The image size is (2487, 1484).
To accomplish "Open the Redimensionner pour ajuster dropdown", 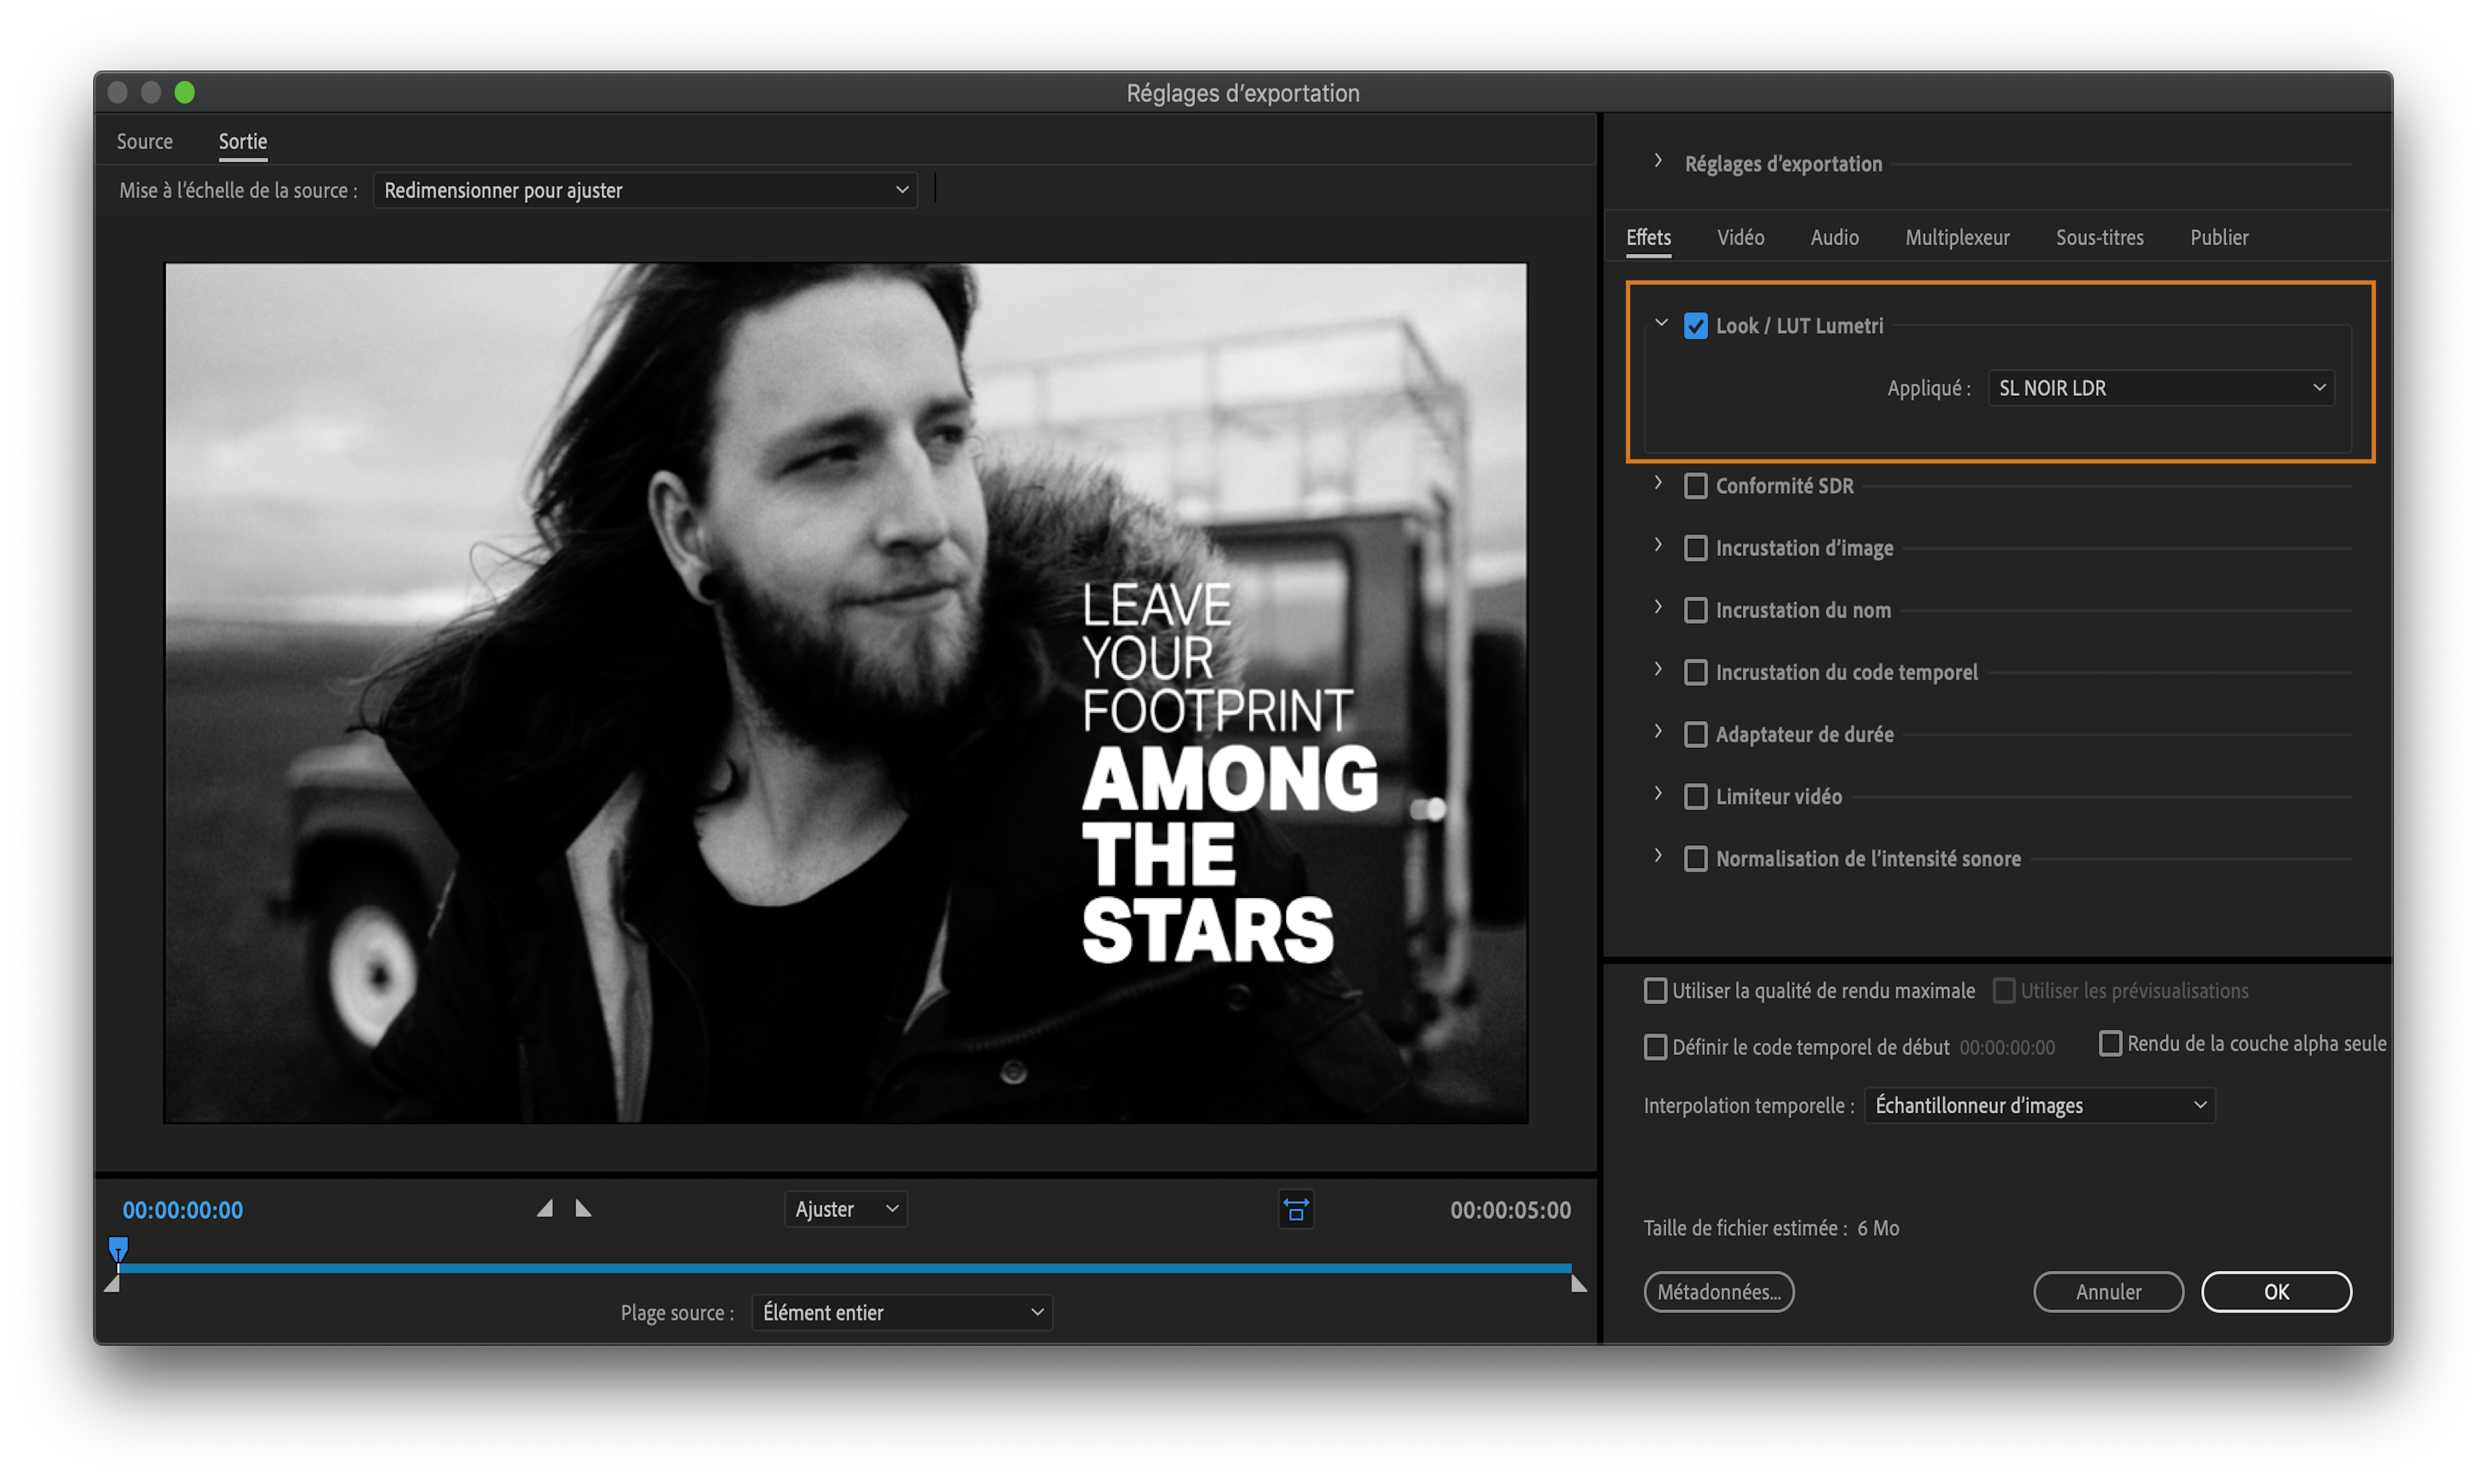I will click(x=645, y=190).
